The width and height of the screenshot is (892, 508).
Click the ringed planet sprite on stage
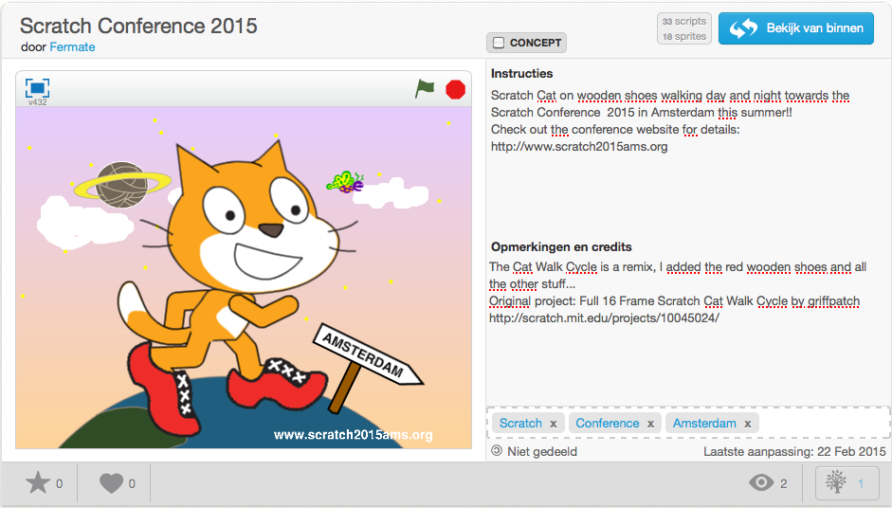[x=122, y=185]
